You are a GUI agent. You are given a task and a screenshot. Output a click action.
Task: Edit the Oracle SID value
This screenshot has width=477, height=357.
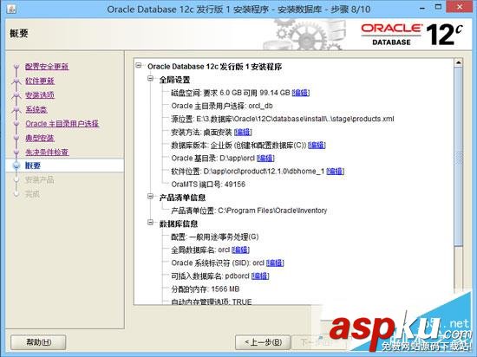[275, 263]
